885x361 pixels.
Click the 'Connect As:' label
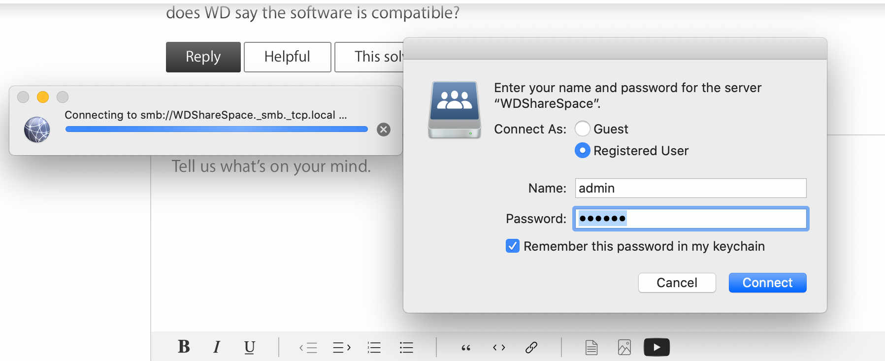(530, 129)
